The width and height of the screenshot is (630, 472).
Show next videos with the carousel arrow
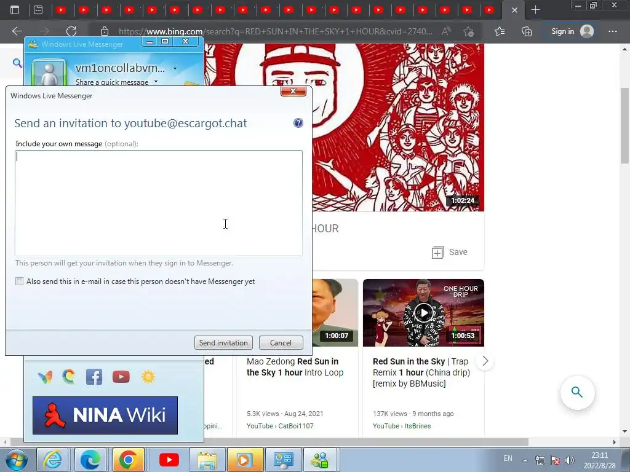pos(485,361)
